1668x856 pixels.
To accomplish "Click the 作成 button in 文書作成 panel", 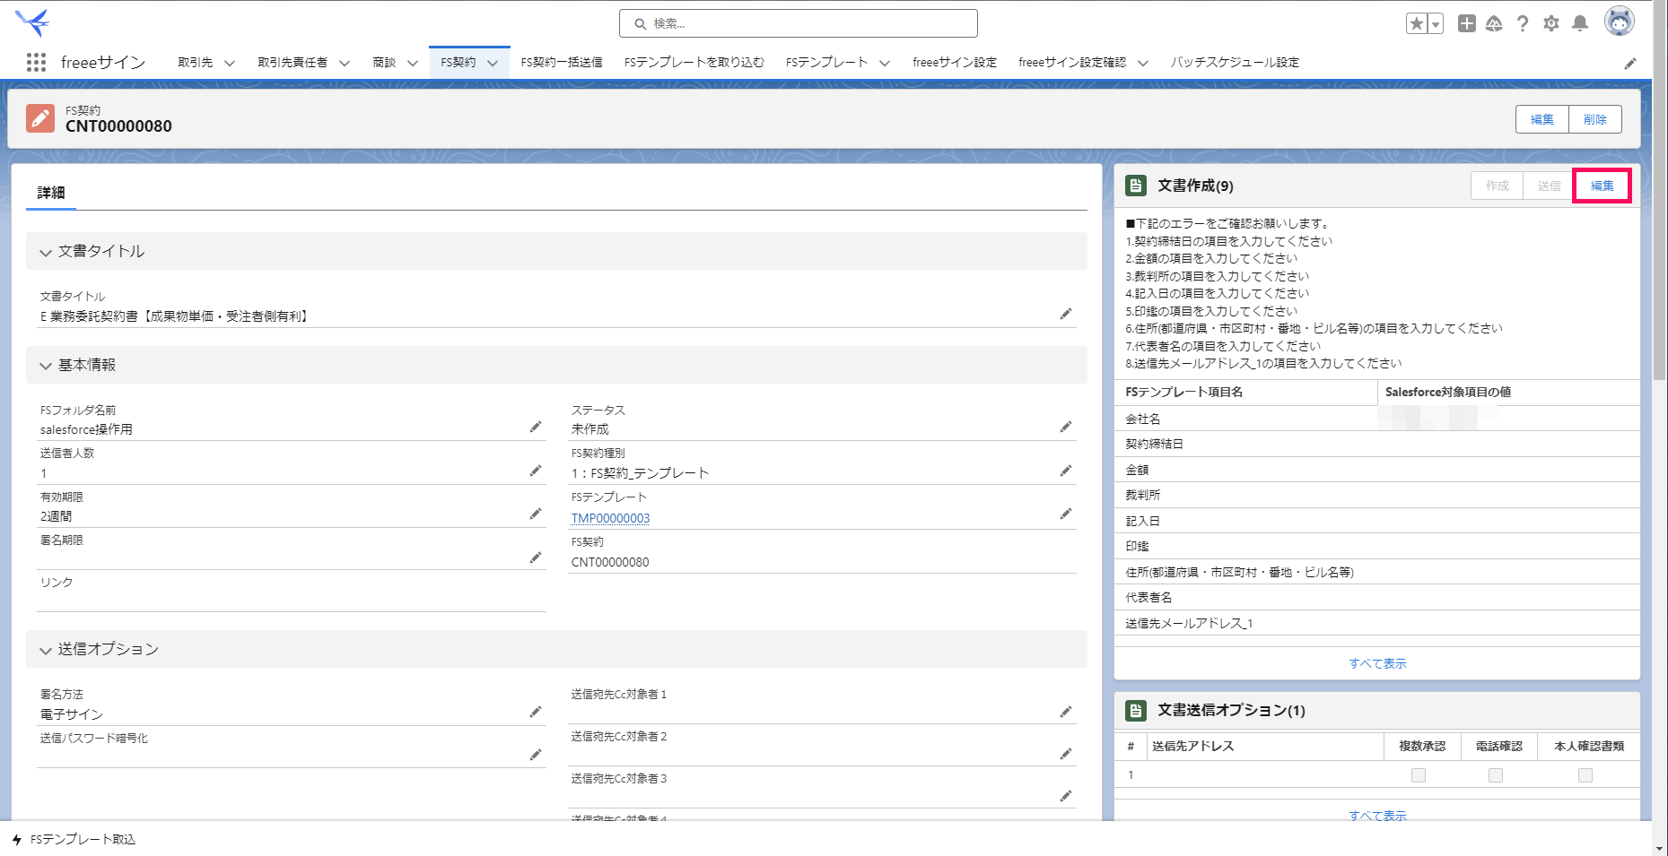I will click(x=1498, y=186).
